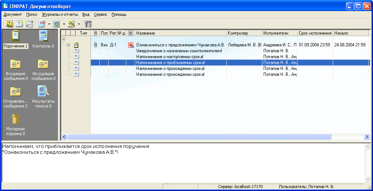Click 24.08.2004 21:59 start cell
Viewport: 373px width, 191px height.
pos(350,45)
